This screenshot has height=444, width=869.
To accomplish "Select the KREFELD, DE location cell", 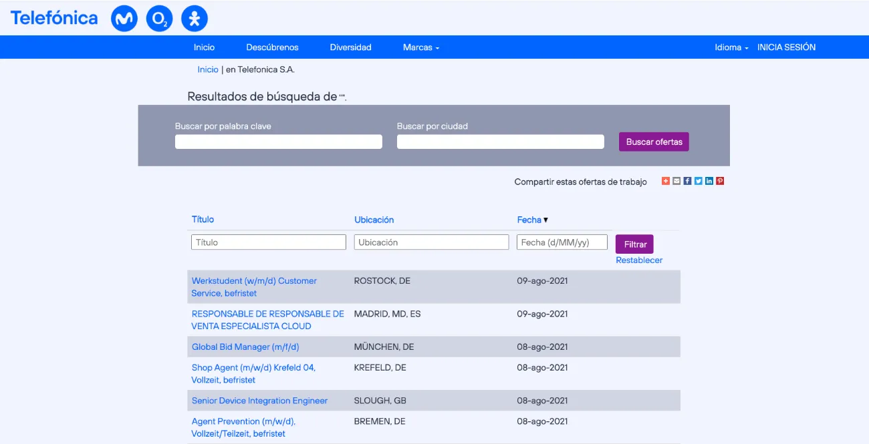I will [x=380, y=368].
